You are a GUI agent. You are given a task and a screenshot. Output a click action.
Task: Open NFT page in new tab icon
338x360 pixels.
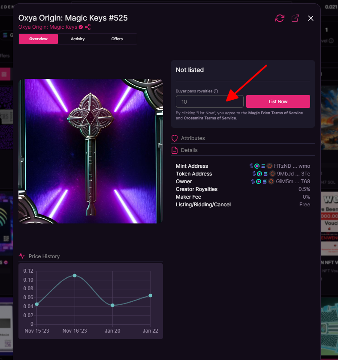[295, 18]
